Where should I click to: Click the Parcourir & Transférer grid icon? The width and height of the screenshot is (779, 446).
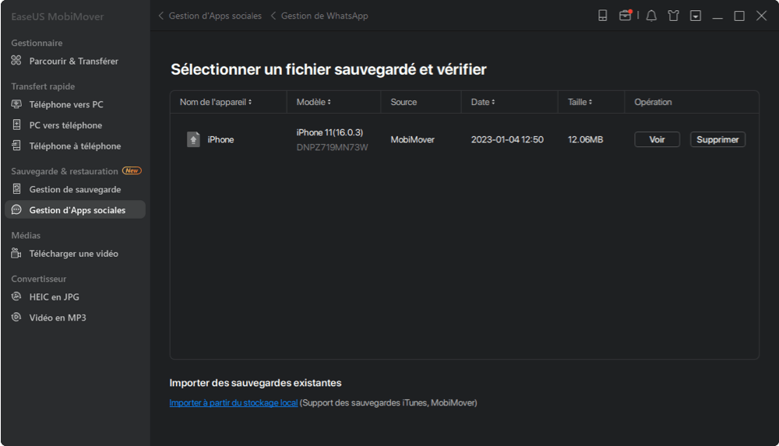pyautogui.click(x=16, y=61)
